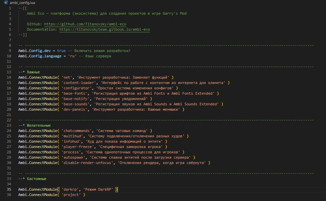Click the Lua file icon in the tab
This screenshot has height=201, width=326.
click(x=6, y=3)
